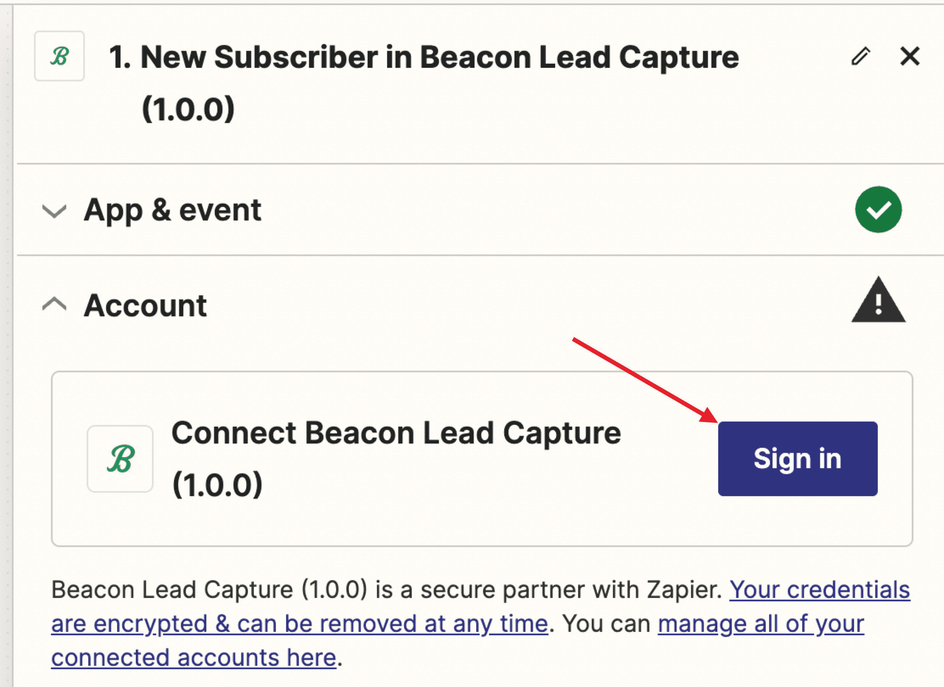
Task: Click the Connect Beacon Lead Capture label
Action: [396, 433]
